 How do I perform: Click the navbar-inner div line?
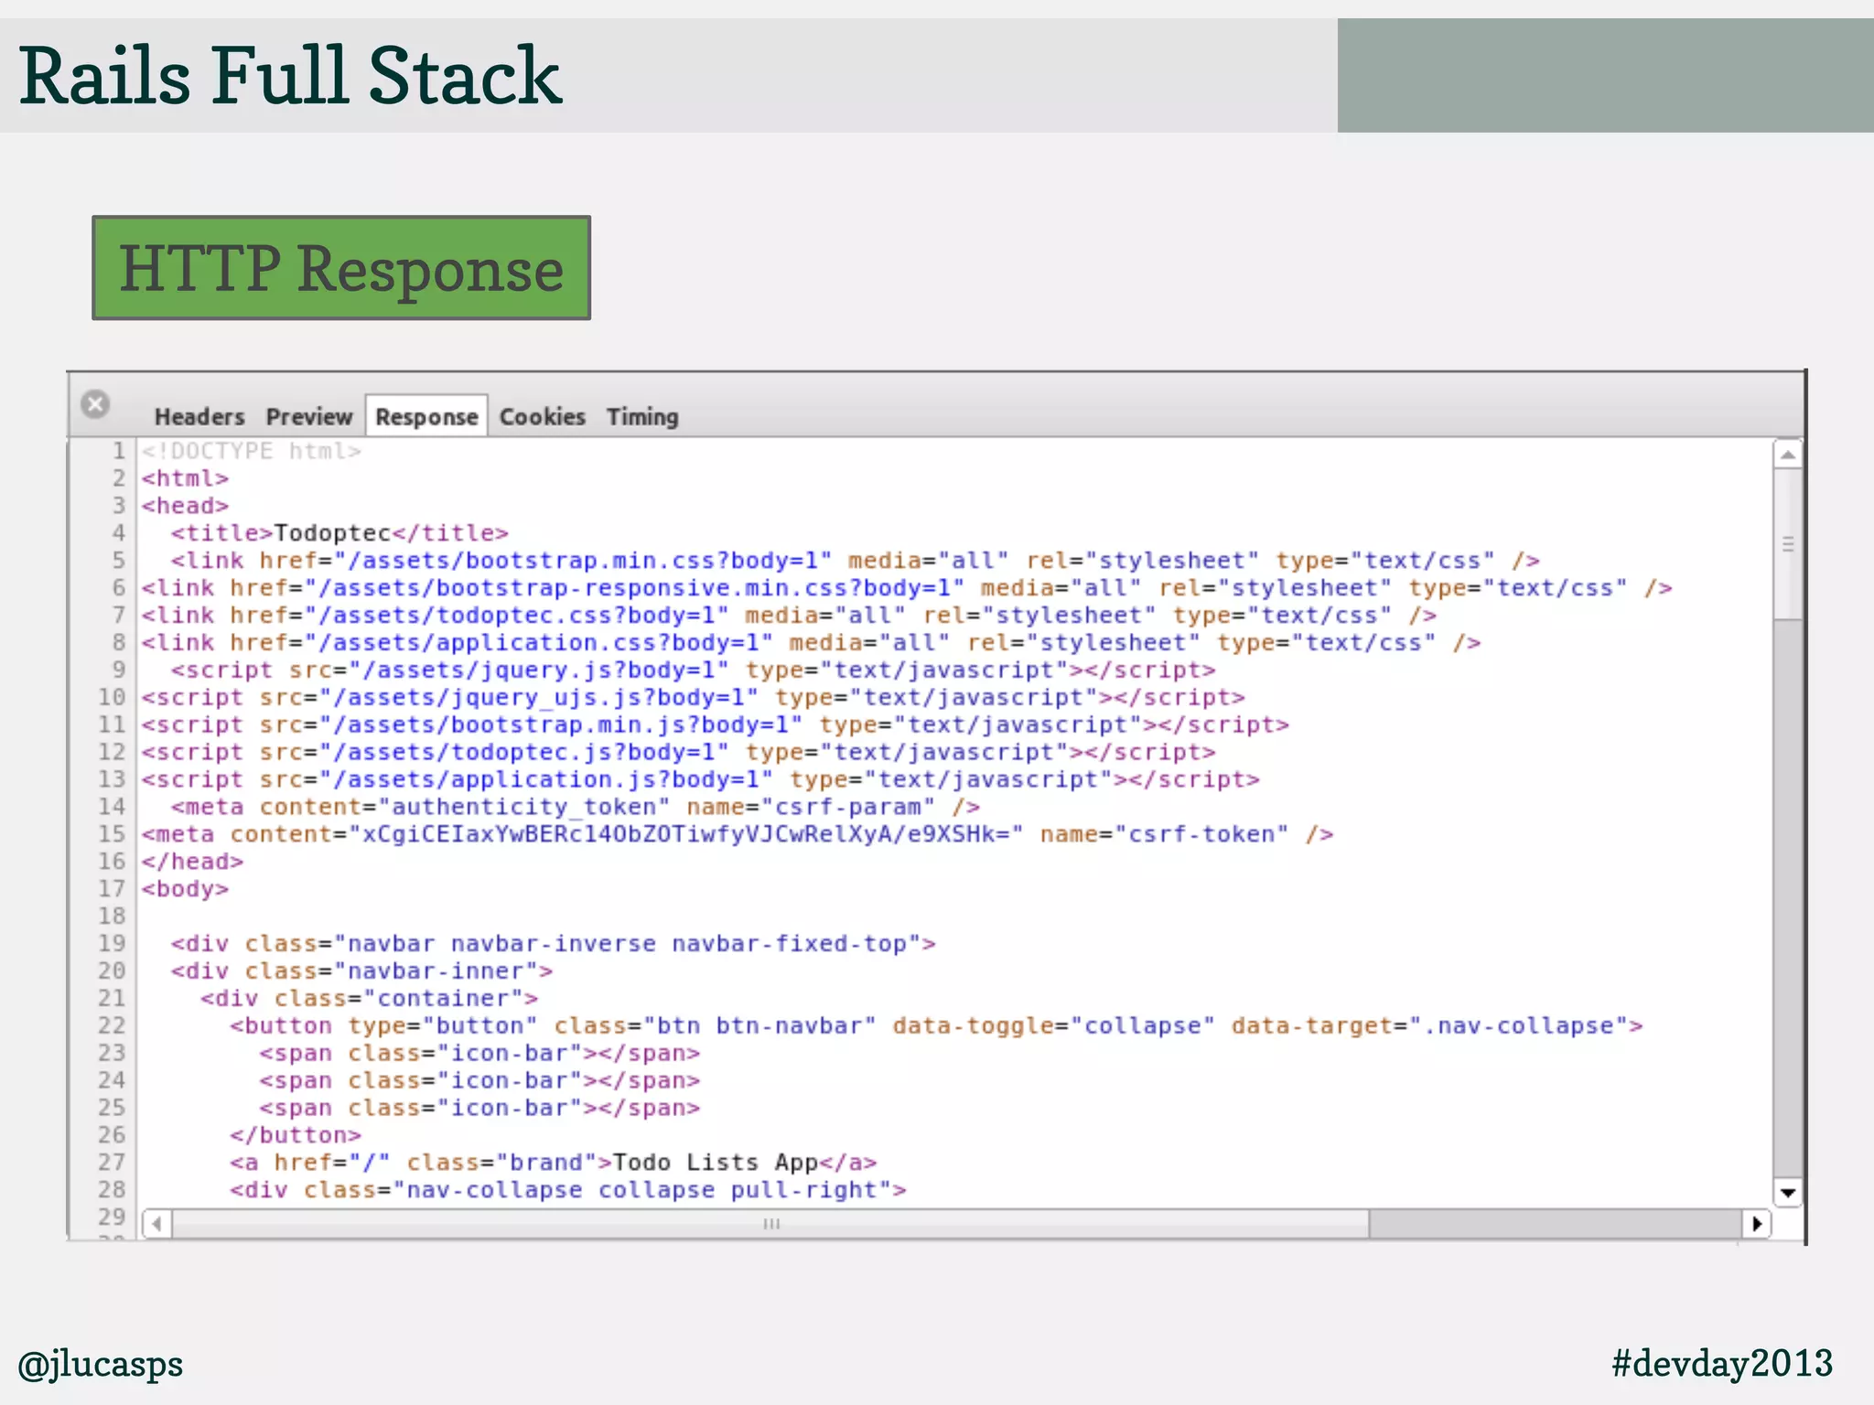(x=361, y=971)
